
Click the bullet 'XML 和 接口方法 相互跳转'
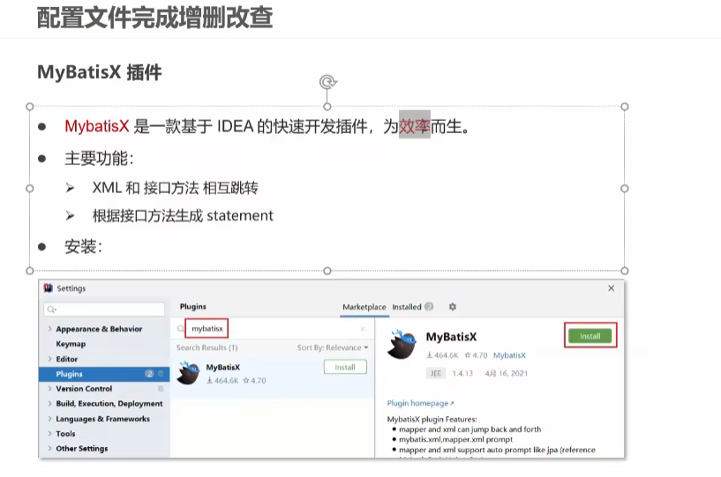click(x=176, y=188)
